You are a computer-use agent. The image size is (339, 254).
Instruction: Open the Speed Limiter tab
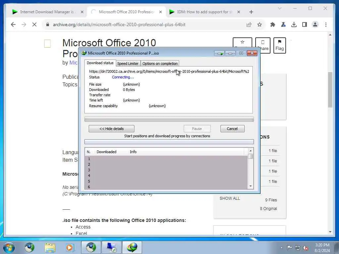[x=128, y=63]
